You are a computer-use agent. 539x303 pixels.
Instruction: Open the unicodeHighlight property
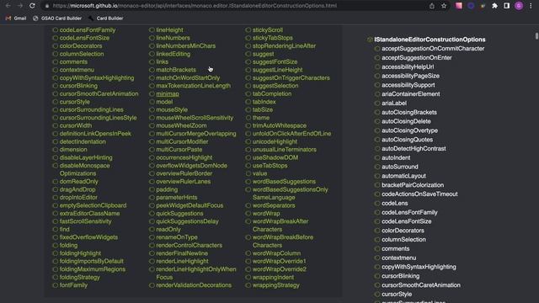(275, 141)
